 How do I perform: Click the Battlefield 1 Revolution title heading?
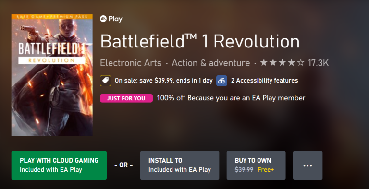200,41
